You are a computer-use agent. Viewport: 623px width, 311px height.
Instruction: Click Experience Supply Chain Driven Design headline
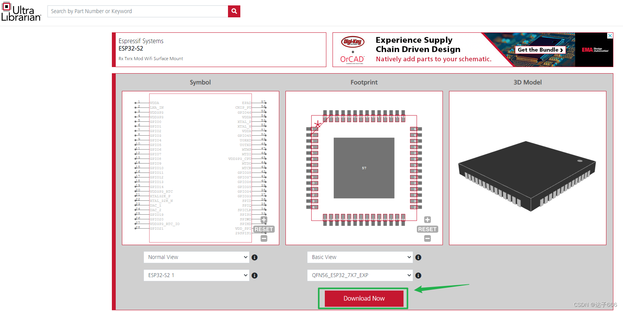418,45
